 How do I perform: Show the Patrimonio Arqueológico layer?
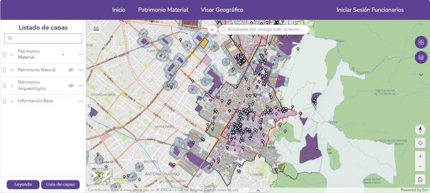point(71,85)
